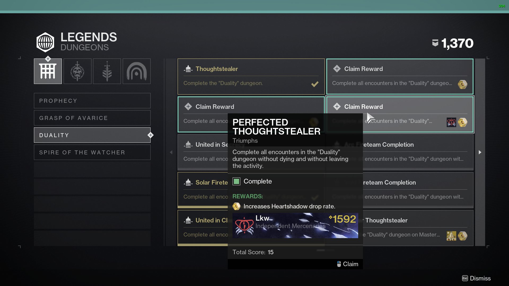Click the LEGENDS heading text
This screenshot has width=509, height=286.
coord(89,37)
